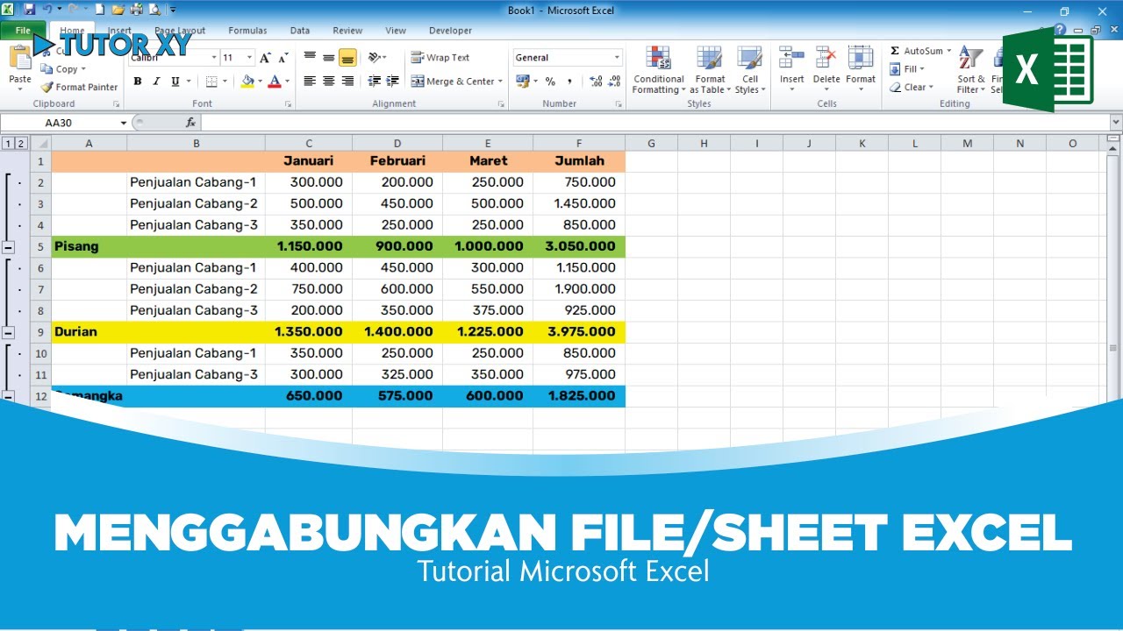The height and width of the screenshot is (631, 1123).
Task: Click the insert function fx icon
Action: click(x=190, y=123)
